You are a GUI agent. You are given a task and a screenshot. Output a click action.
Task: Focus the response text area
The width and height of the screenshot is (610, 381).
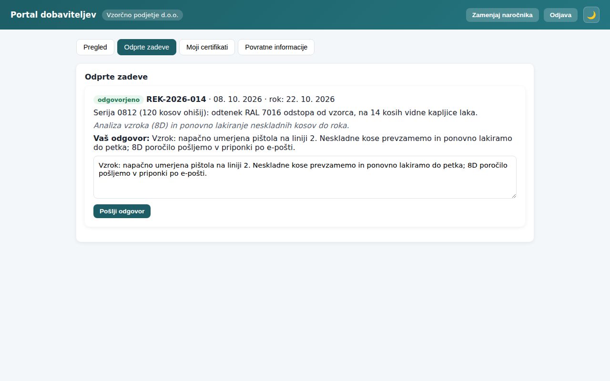click(x=305, y=177)
